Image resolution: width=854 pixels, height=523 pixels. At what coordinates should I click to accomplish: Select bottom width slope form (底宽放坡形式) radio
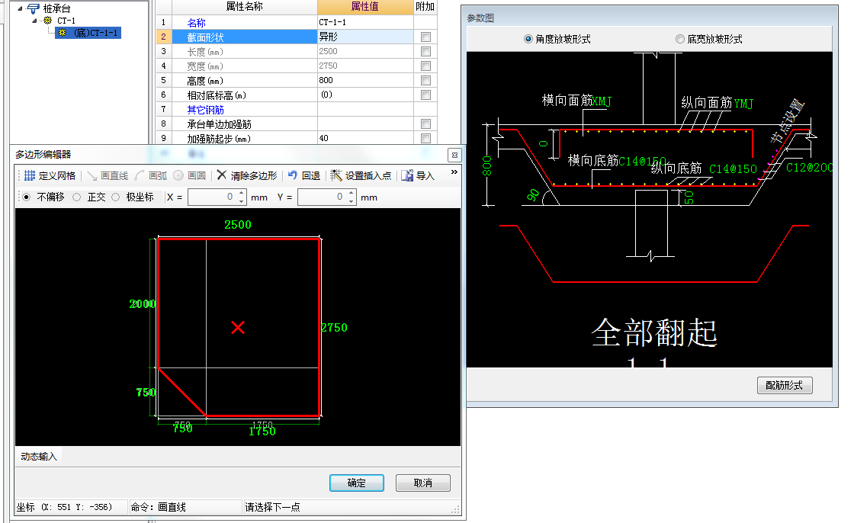(679, 39)
